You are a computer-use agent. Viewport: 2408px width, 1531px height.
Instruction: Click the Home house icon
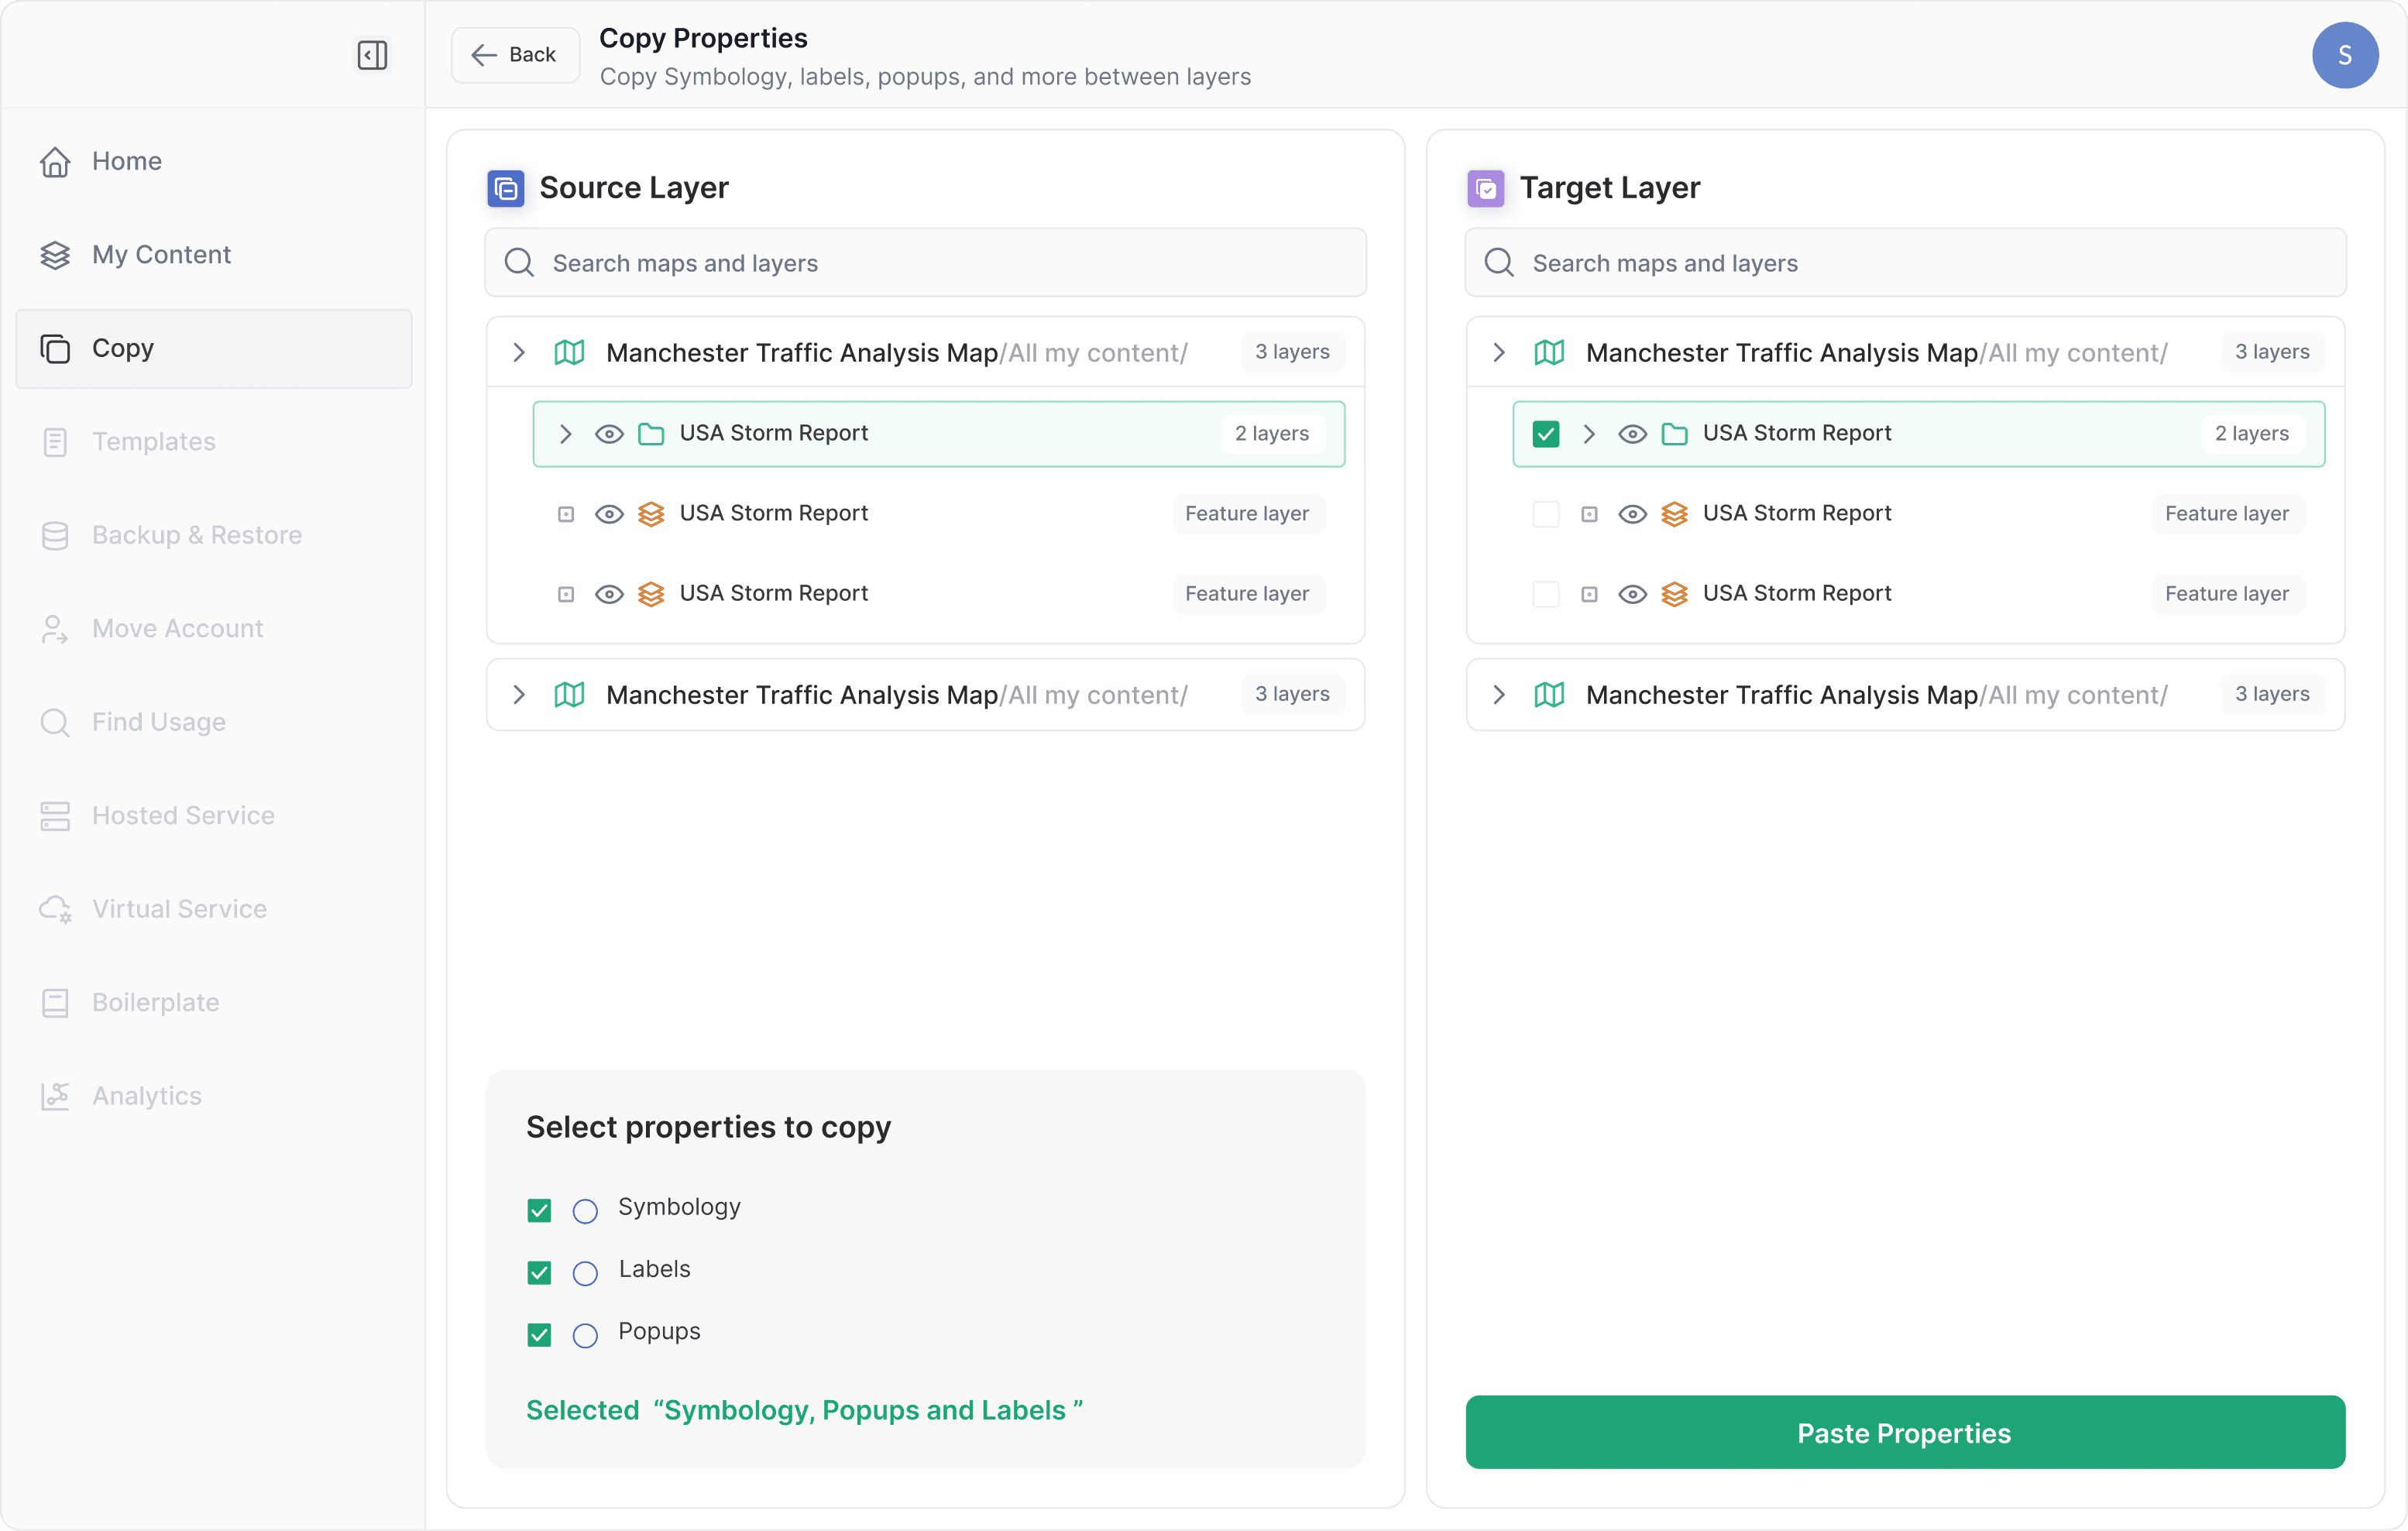coord(55,161)
